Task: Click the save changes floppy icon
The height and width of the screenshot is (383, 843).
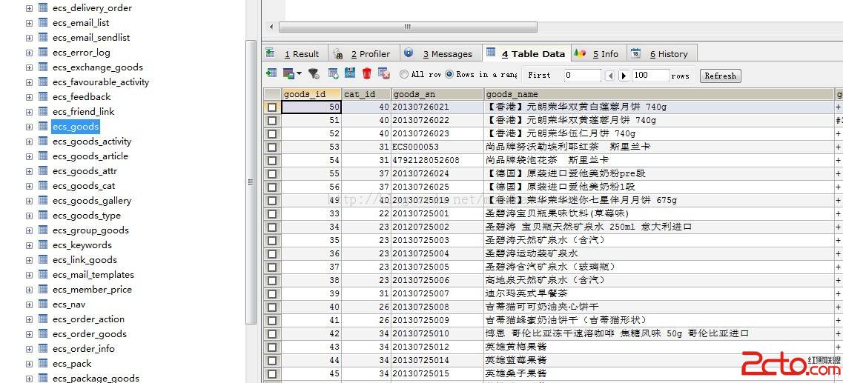Action: click(x=350, y=73)
